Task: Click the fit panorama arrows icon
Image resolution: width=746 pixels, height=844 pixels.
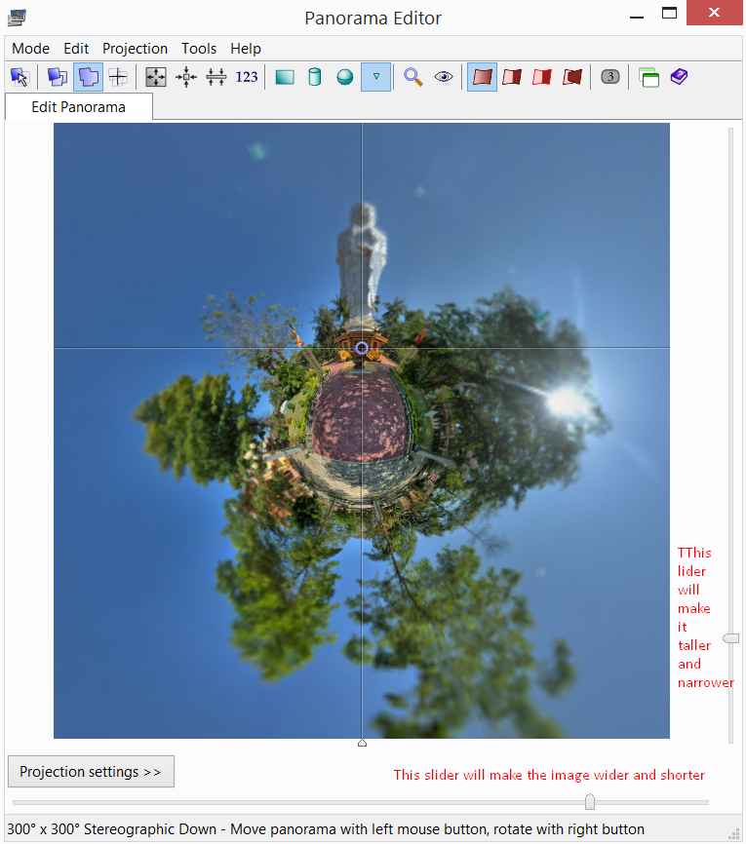Action: (156, 77)
